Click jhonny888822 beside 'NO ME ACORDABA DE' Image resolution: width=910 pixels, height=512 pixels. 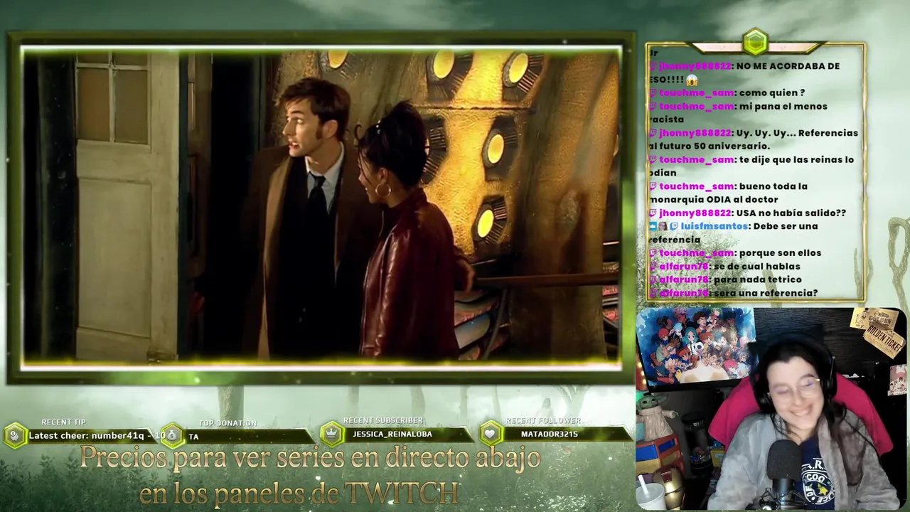695,66
